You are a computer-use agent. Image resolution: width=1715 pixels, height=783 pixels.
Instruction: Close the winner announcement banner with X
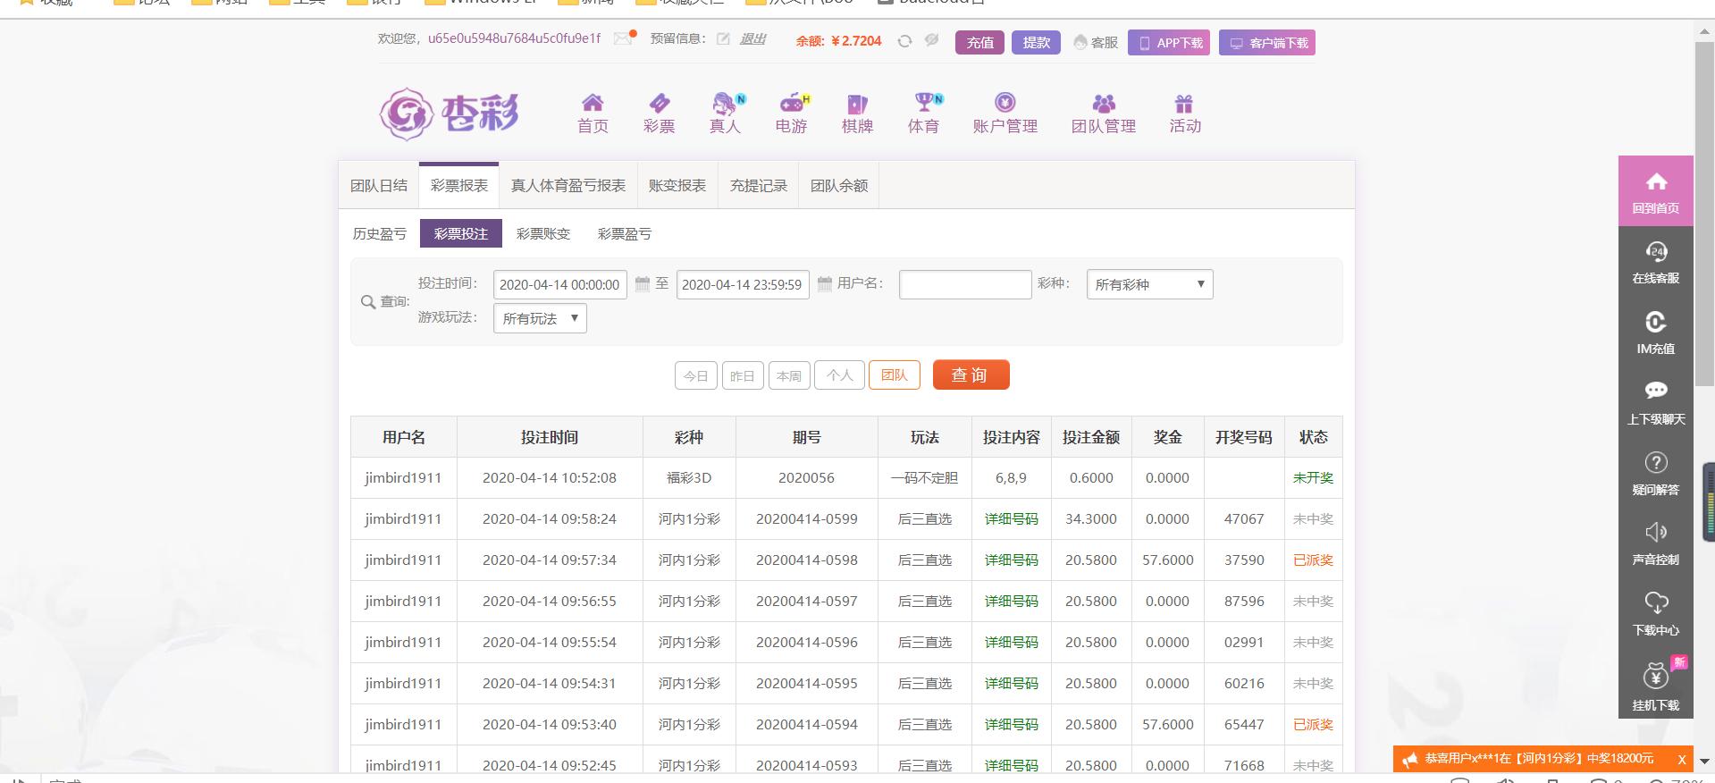1681,759
